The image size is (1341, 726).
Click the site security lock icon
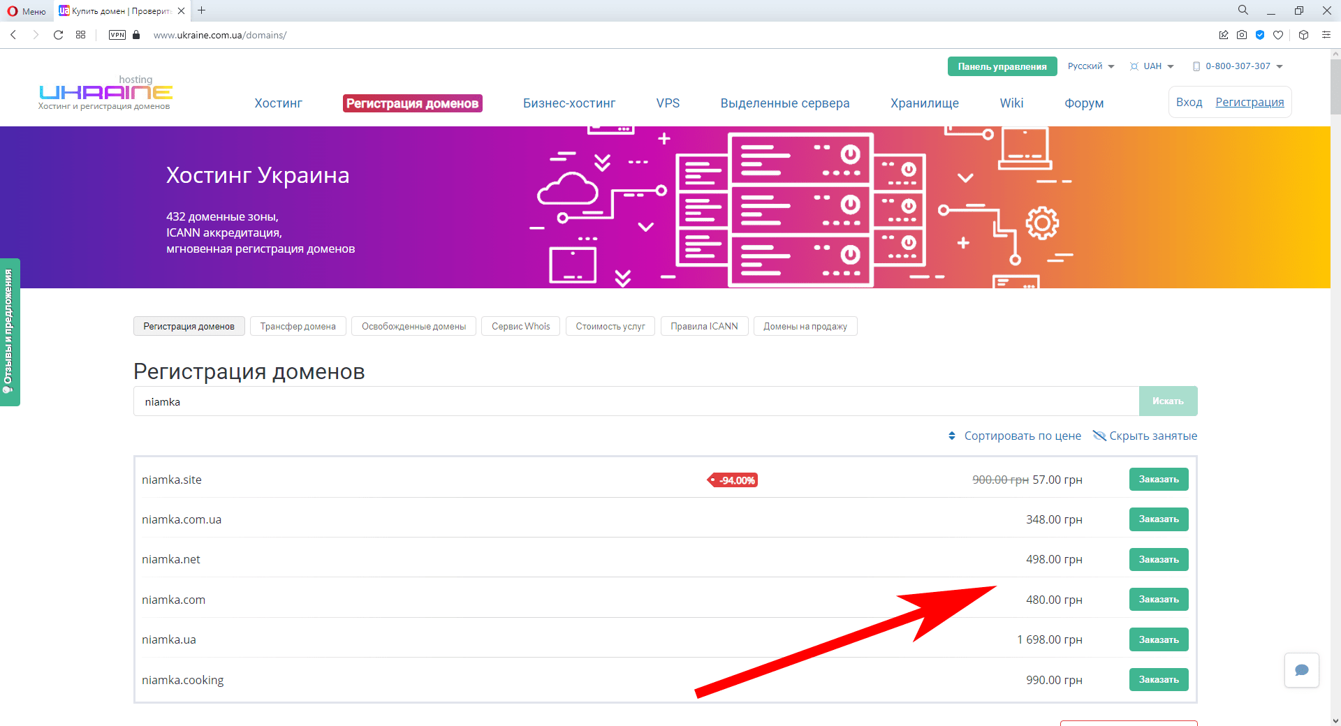136,35
